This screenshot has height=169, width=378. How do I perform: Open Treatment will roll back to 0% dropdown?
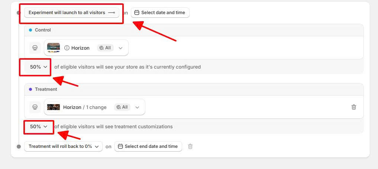pos(64,146)
